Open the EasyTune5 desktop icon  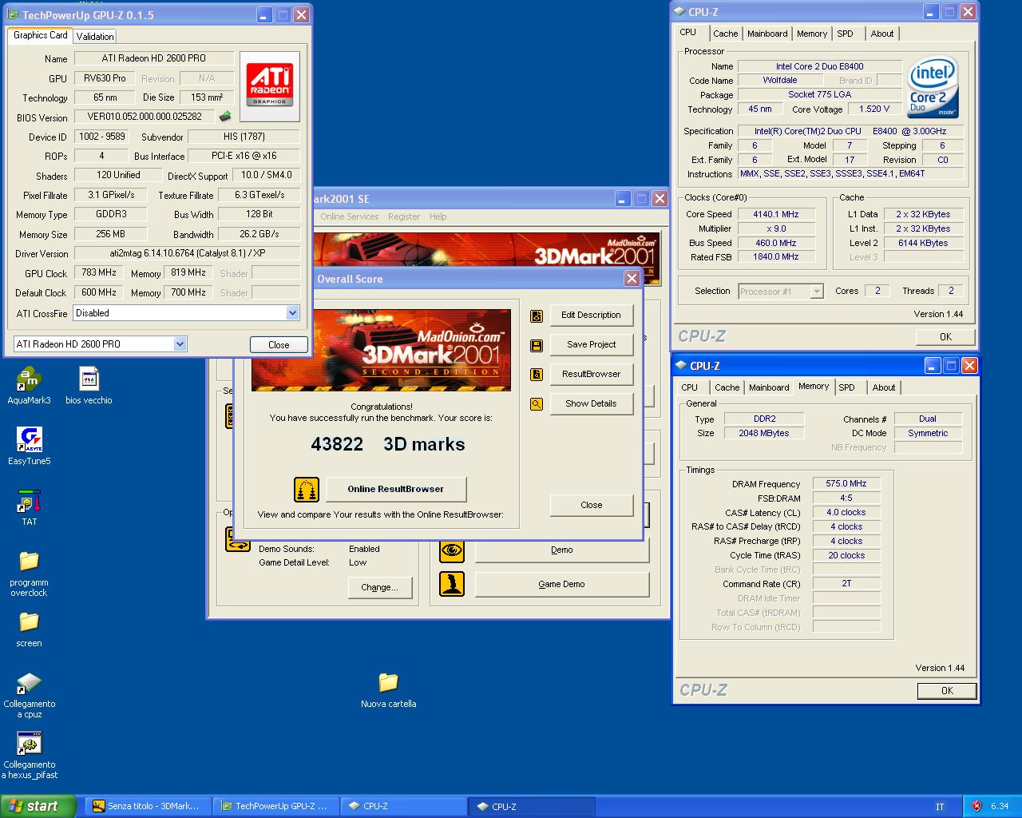(x=30, y=447)
